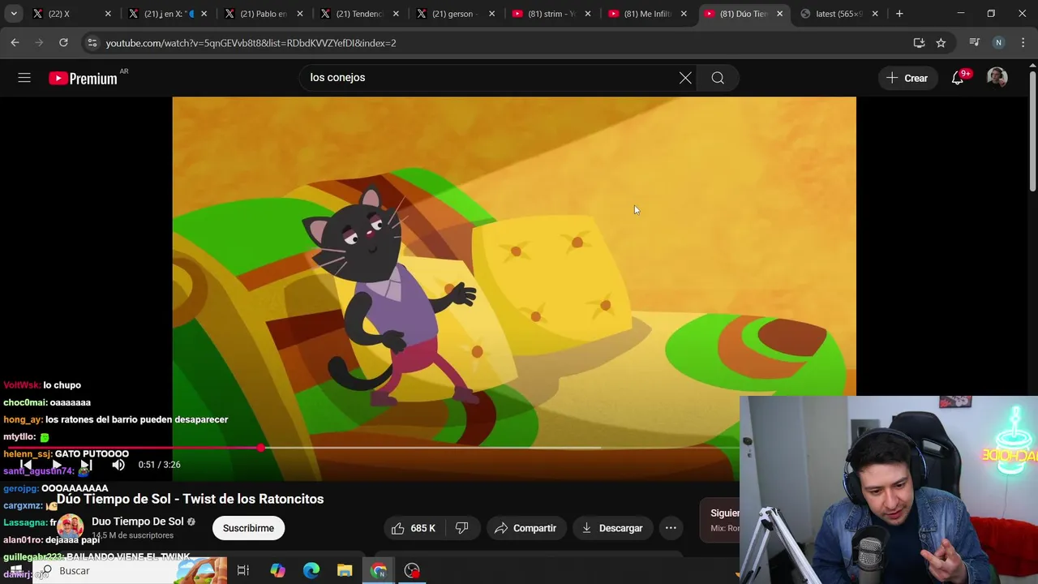Switch to the '(21) Pablo en' tab
1038x584 pixels.
[264, 14]
